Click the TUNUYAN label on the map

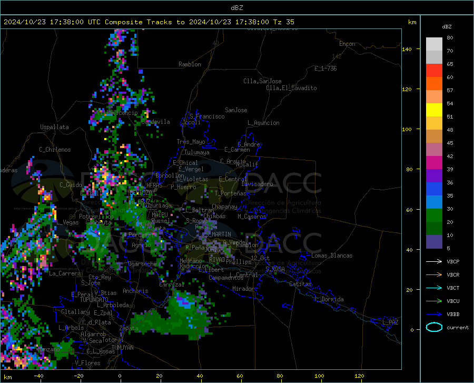click(122, 348)
